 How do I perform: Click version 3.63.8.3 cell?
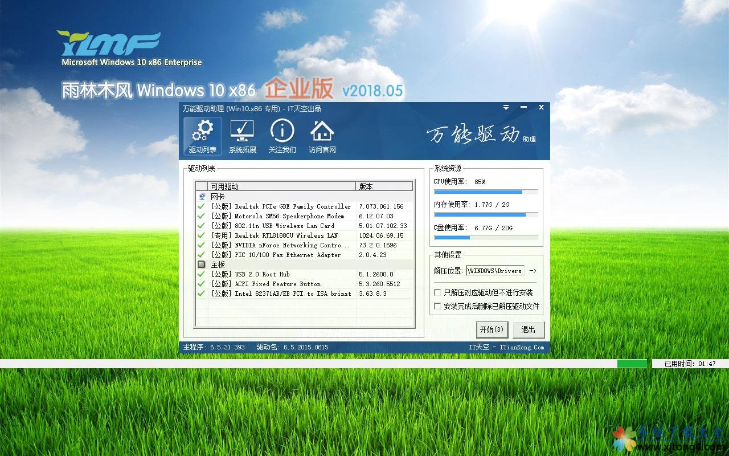click(x=372, y=294)
